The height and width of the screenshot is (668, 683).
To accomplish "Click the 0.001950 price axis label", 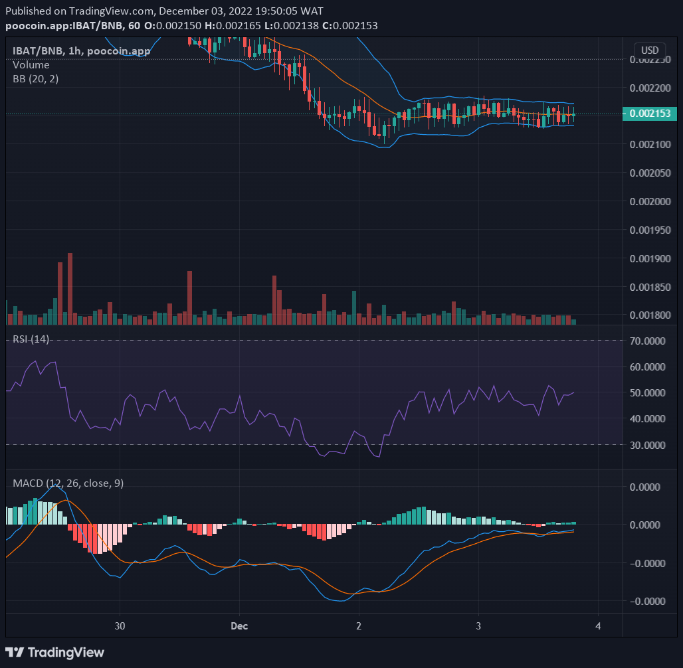I will (650, 230).
